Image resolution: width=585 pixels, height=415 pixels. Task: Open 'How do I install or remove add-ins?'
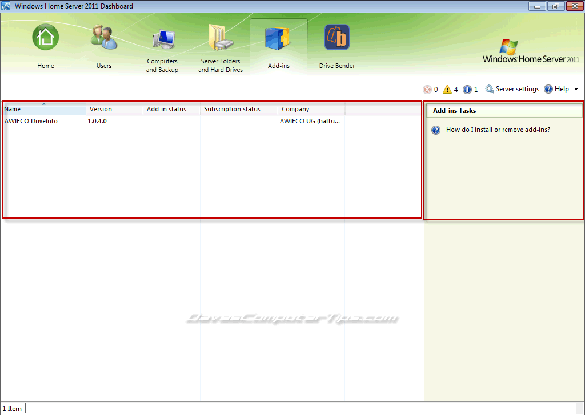tap(498, 130)
